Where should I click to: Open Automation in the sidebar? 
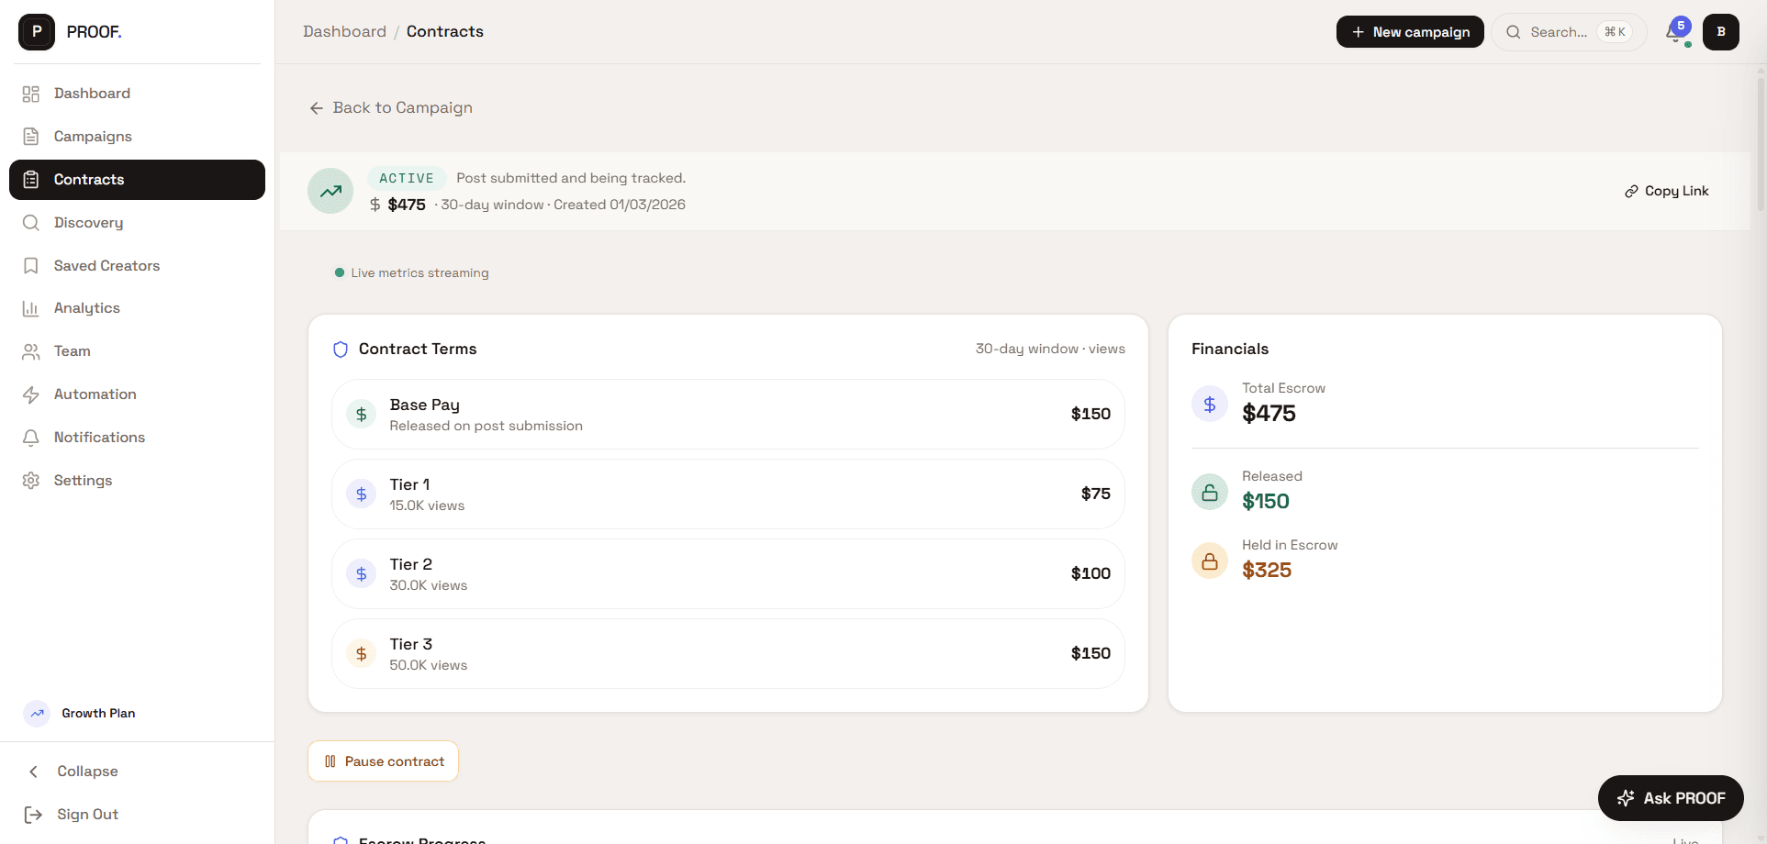point(137,394)
